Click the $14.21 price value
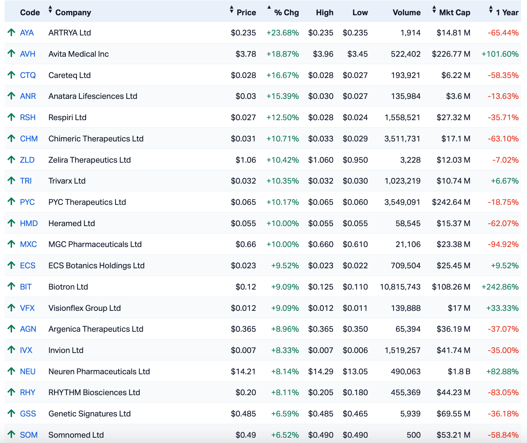This screenshot has width=527, height=443. point(243,371)
